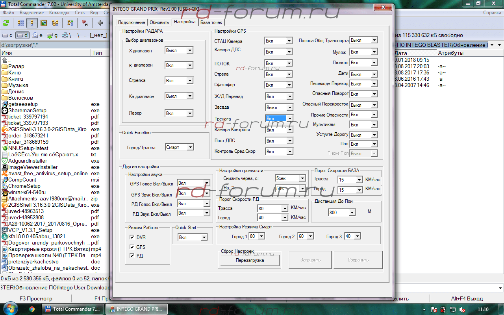Select the full details view icon in Total Commander
Screen dimensions: 504x315
tap(31, 23)
